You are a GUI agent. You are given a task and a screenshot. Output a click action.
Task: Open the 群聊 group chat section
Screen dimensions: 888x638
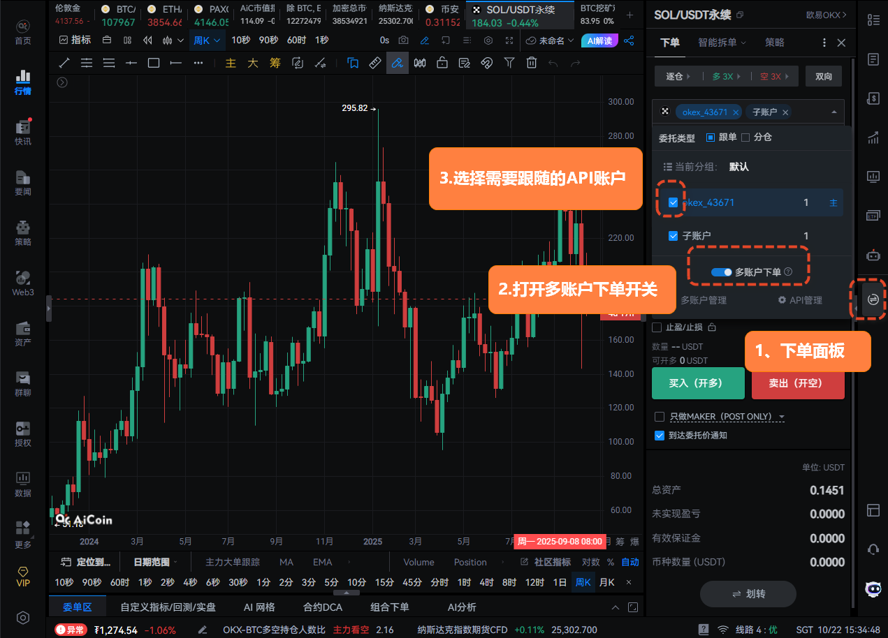[23, 383]
